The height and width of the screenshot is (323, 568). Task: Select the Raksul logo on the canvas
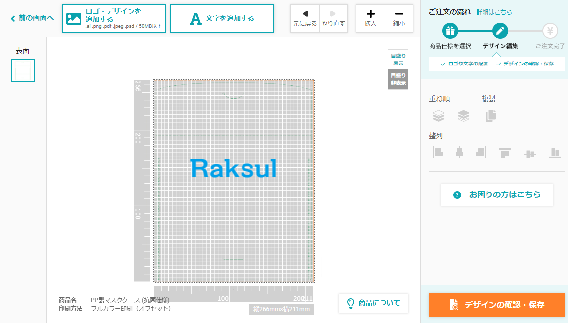point(234,168)
